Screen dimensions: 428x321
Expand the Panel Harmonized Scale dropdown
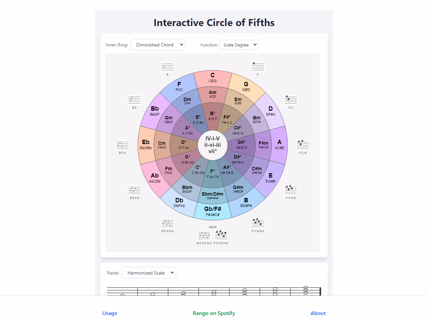[x=149, y=273]
